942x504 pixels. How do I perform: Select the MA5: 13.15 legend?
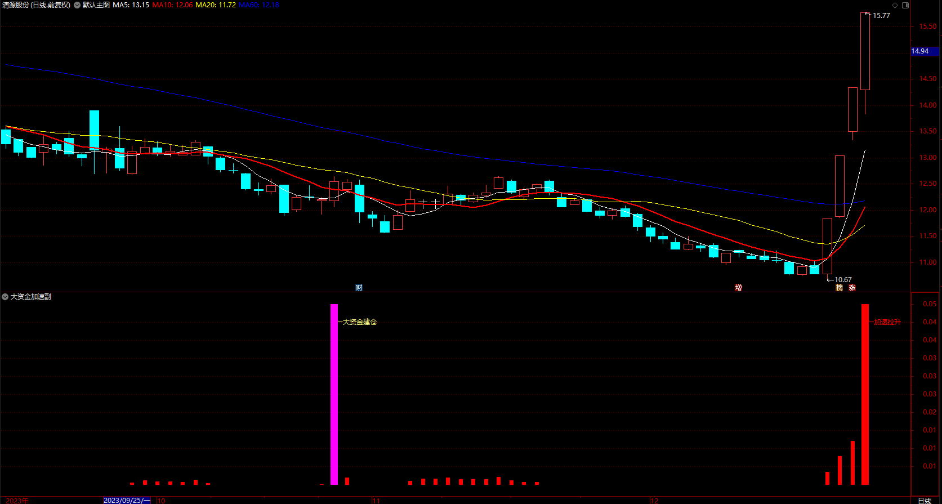click(131, 5)
